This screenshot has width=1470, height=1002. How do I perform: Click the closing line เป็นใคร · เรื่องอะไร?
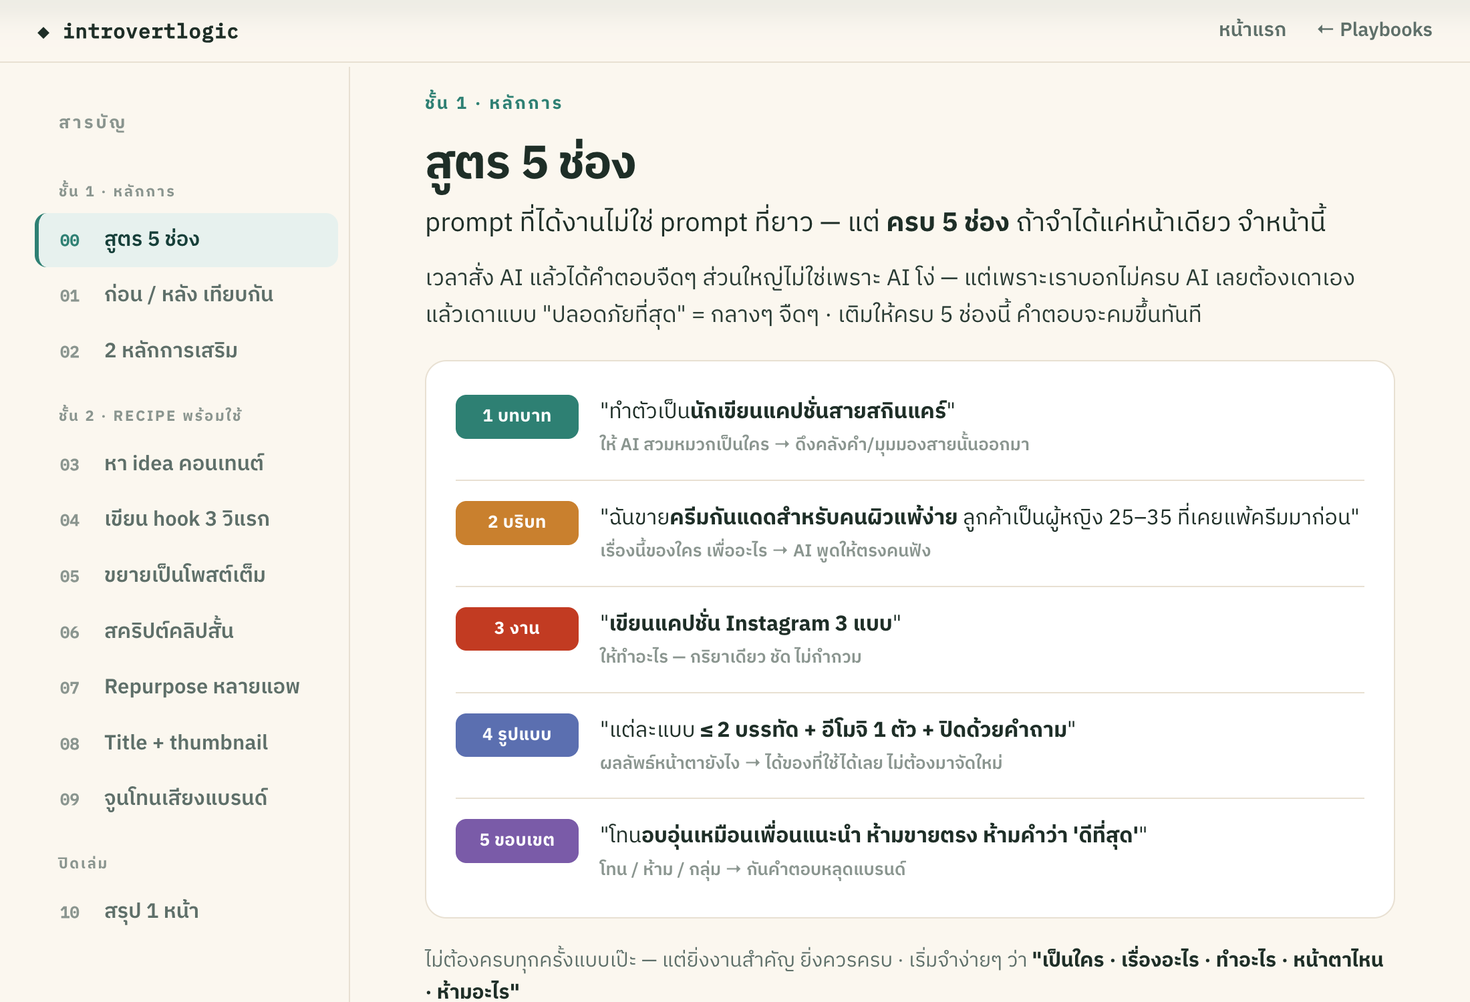click(x=904, y=975)
